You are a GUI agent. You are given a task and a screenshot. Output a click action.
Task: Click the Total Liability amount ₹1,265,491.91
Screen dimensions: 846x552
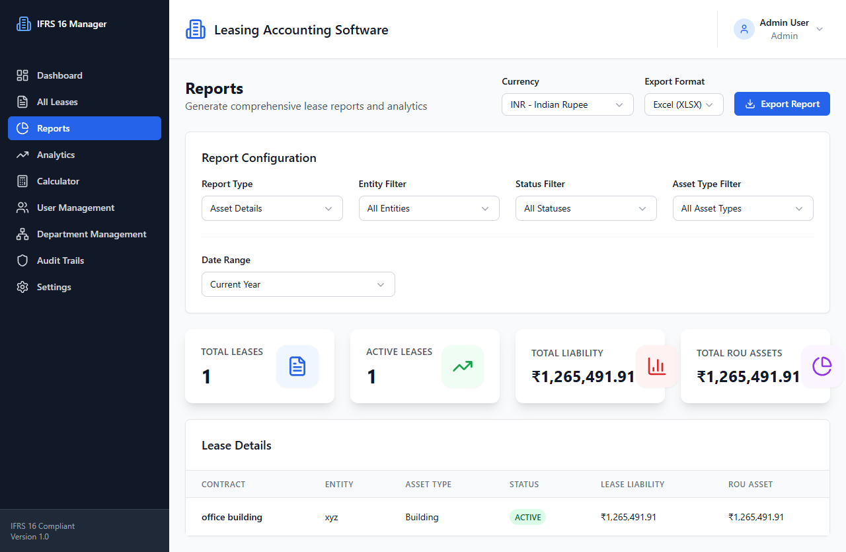tap(583, 377)
